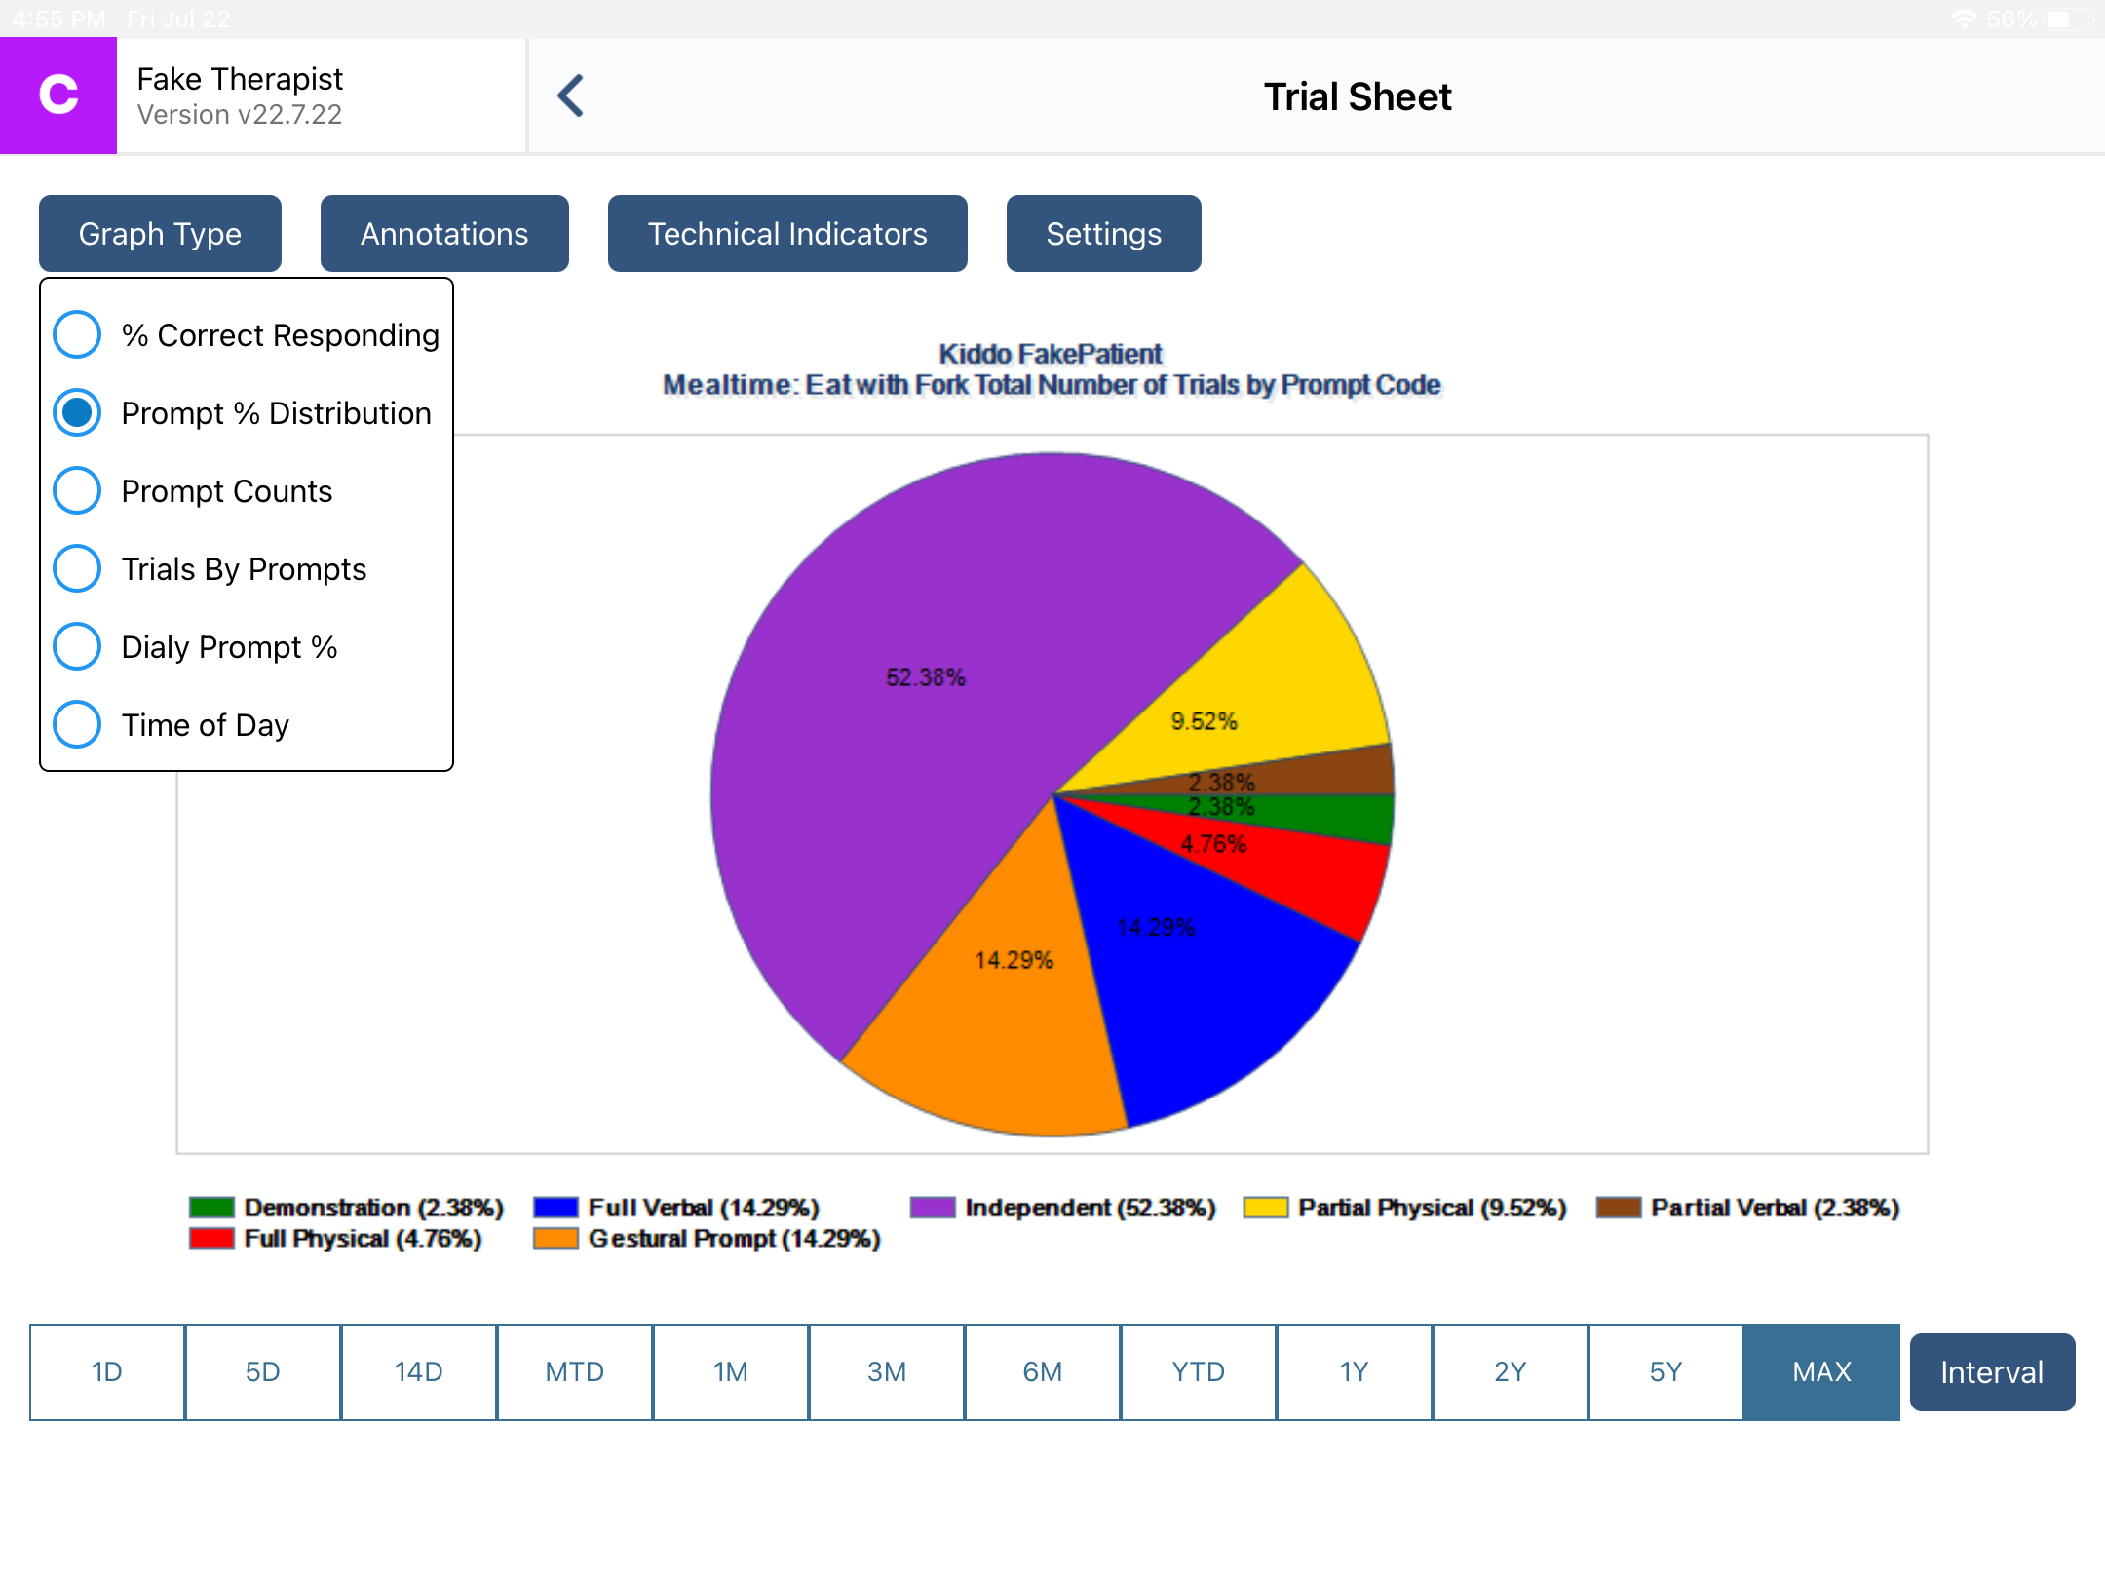Select the % Correct Responding radio button

pyautogui.click(x=77, y=334)
